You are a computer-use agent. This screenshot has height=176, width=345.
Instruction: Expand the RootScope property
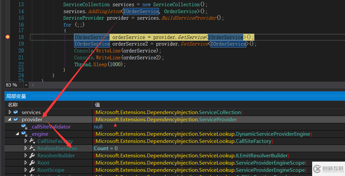point(26,170)
